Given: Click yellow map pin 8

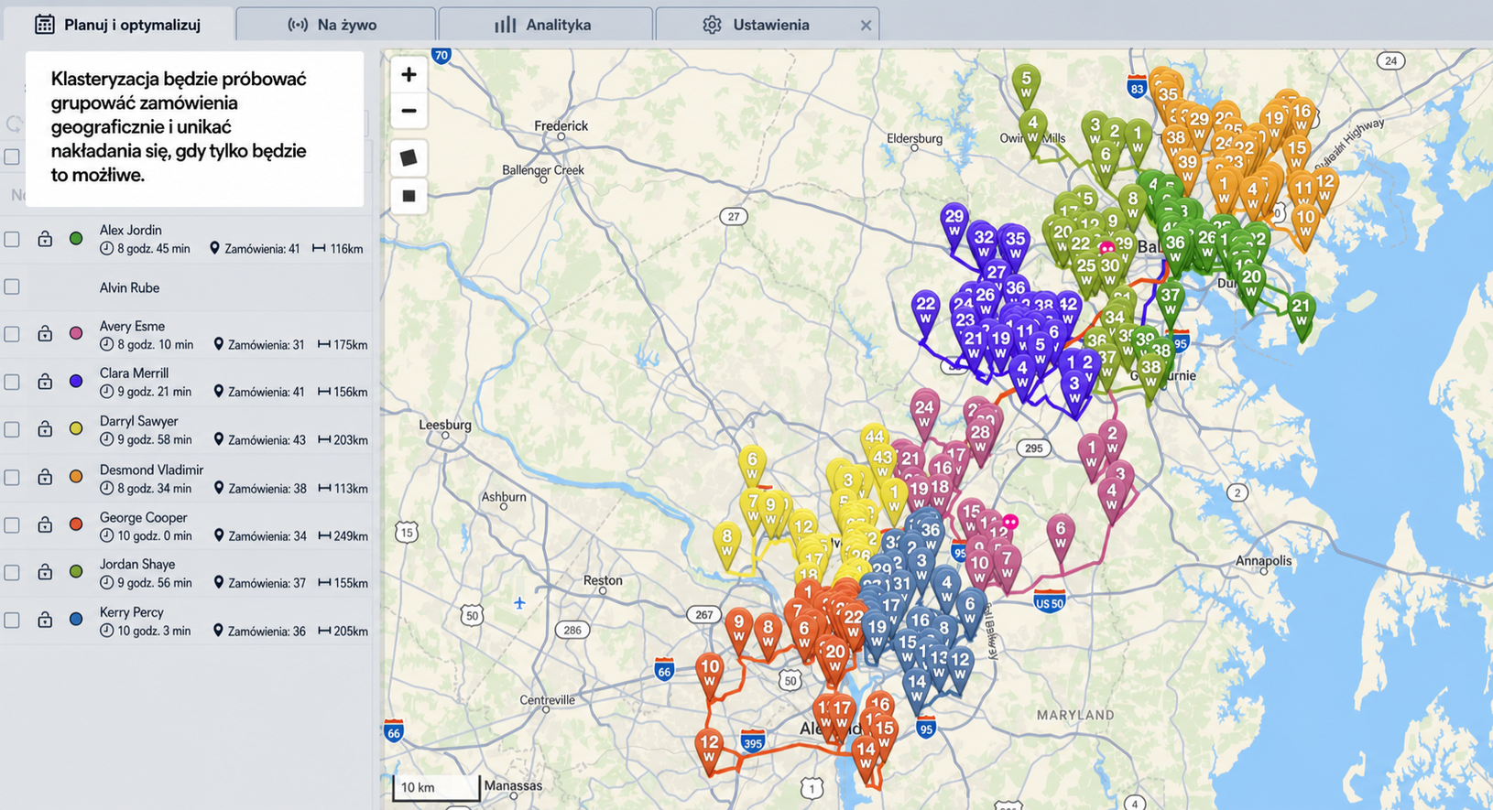Looking at the screenshot, I should pos(727,544).
